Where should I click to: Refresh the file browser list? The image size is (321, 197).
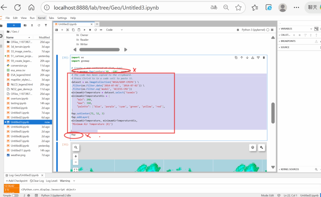[x=39, y=25]
